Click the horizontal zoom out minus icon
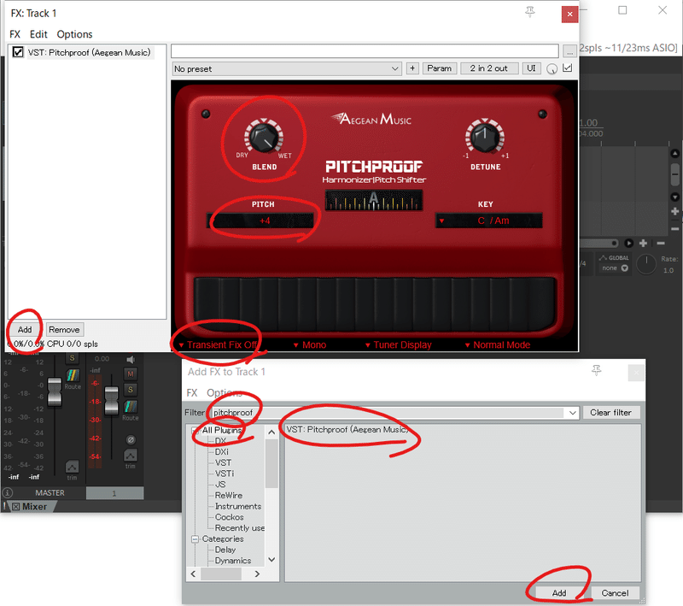The width and height of the screenshot is (683, 606). 661,243
